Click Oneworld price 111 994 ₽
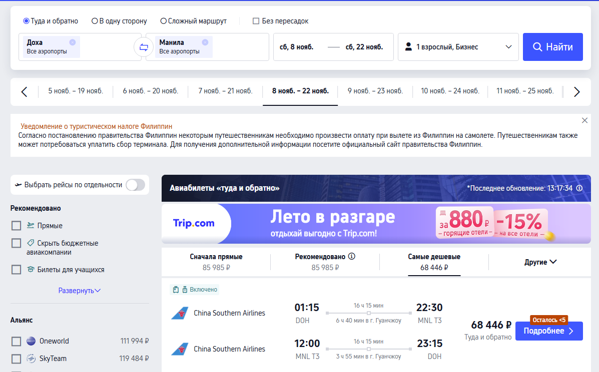The height and width of the screenshot is (372, 599). coord(135,341)
